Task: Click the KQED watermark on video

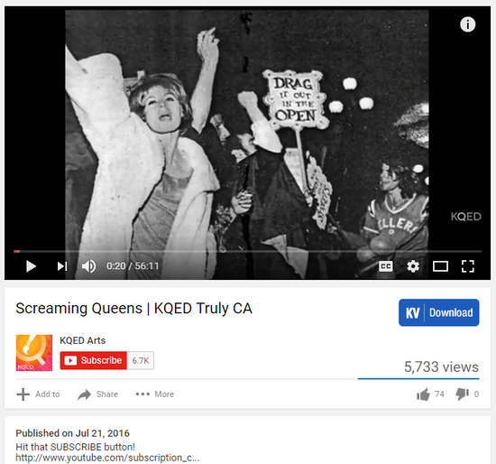Action: [x=465, y=217]
